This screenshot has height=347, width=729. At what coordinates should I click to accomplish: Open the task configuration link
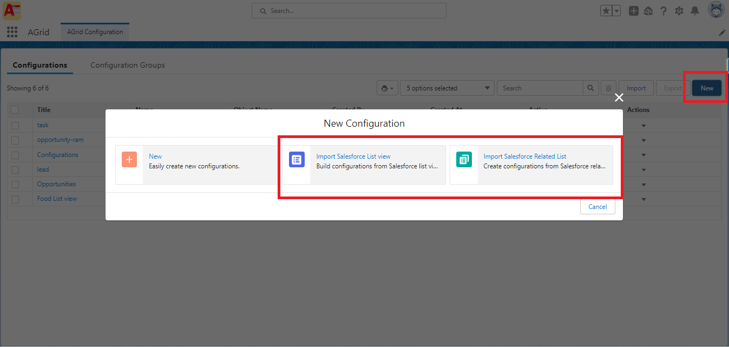click(x=43, y=125)
